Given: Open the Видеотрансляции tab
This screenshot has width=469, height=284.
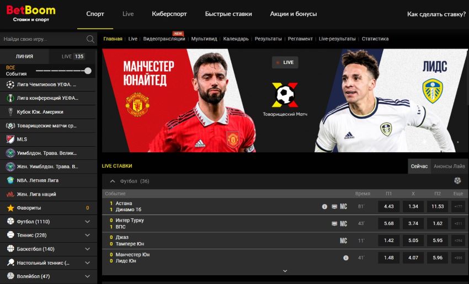Looking at the screenshot, I should click(x=164, y=39).
